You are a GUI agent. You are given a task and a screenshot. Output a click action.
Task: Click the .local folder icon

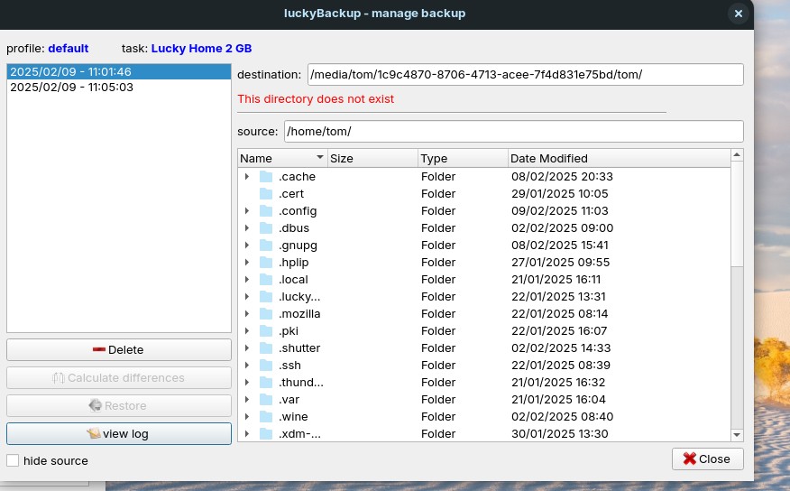point(266,279)
